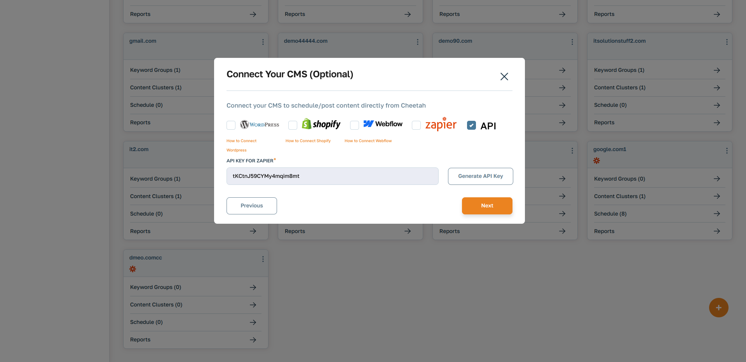Uncheck the API checkbox
Viewport: 746px width, 362px height.
pos(471,125)
